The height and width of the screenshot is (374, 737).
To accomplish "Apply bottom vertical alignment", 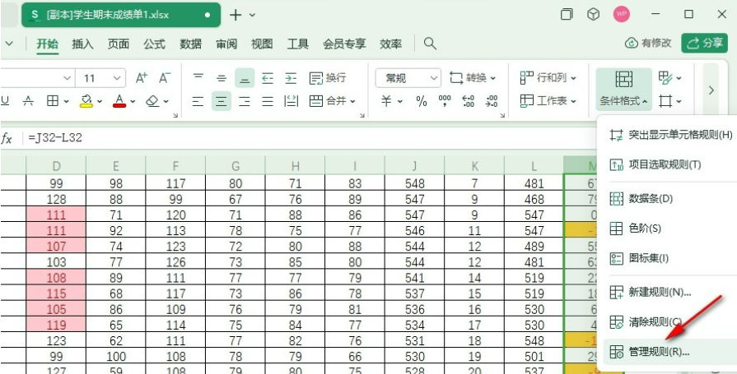I will click(245, 78).
